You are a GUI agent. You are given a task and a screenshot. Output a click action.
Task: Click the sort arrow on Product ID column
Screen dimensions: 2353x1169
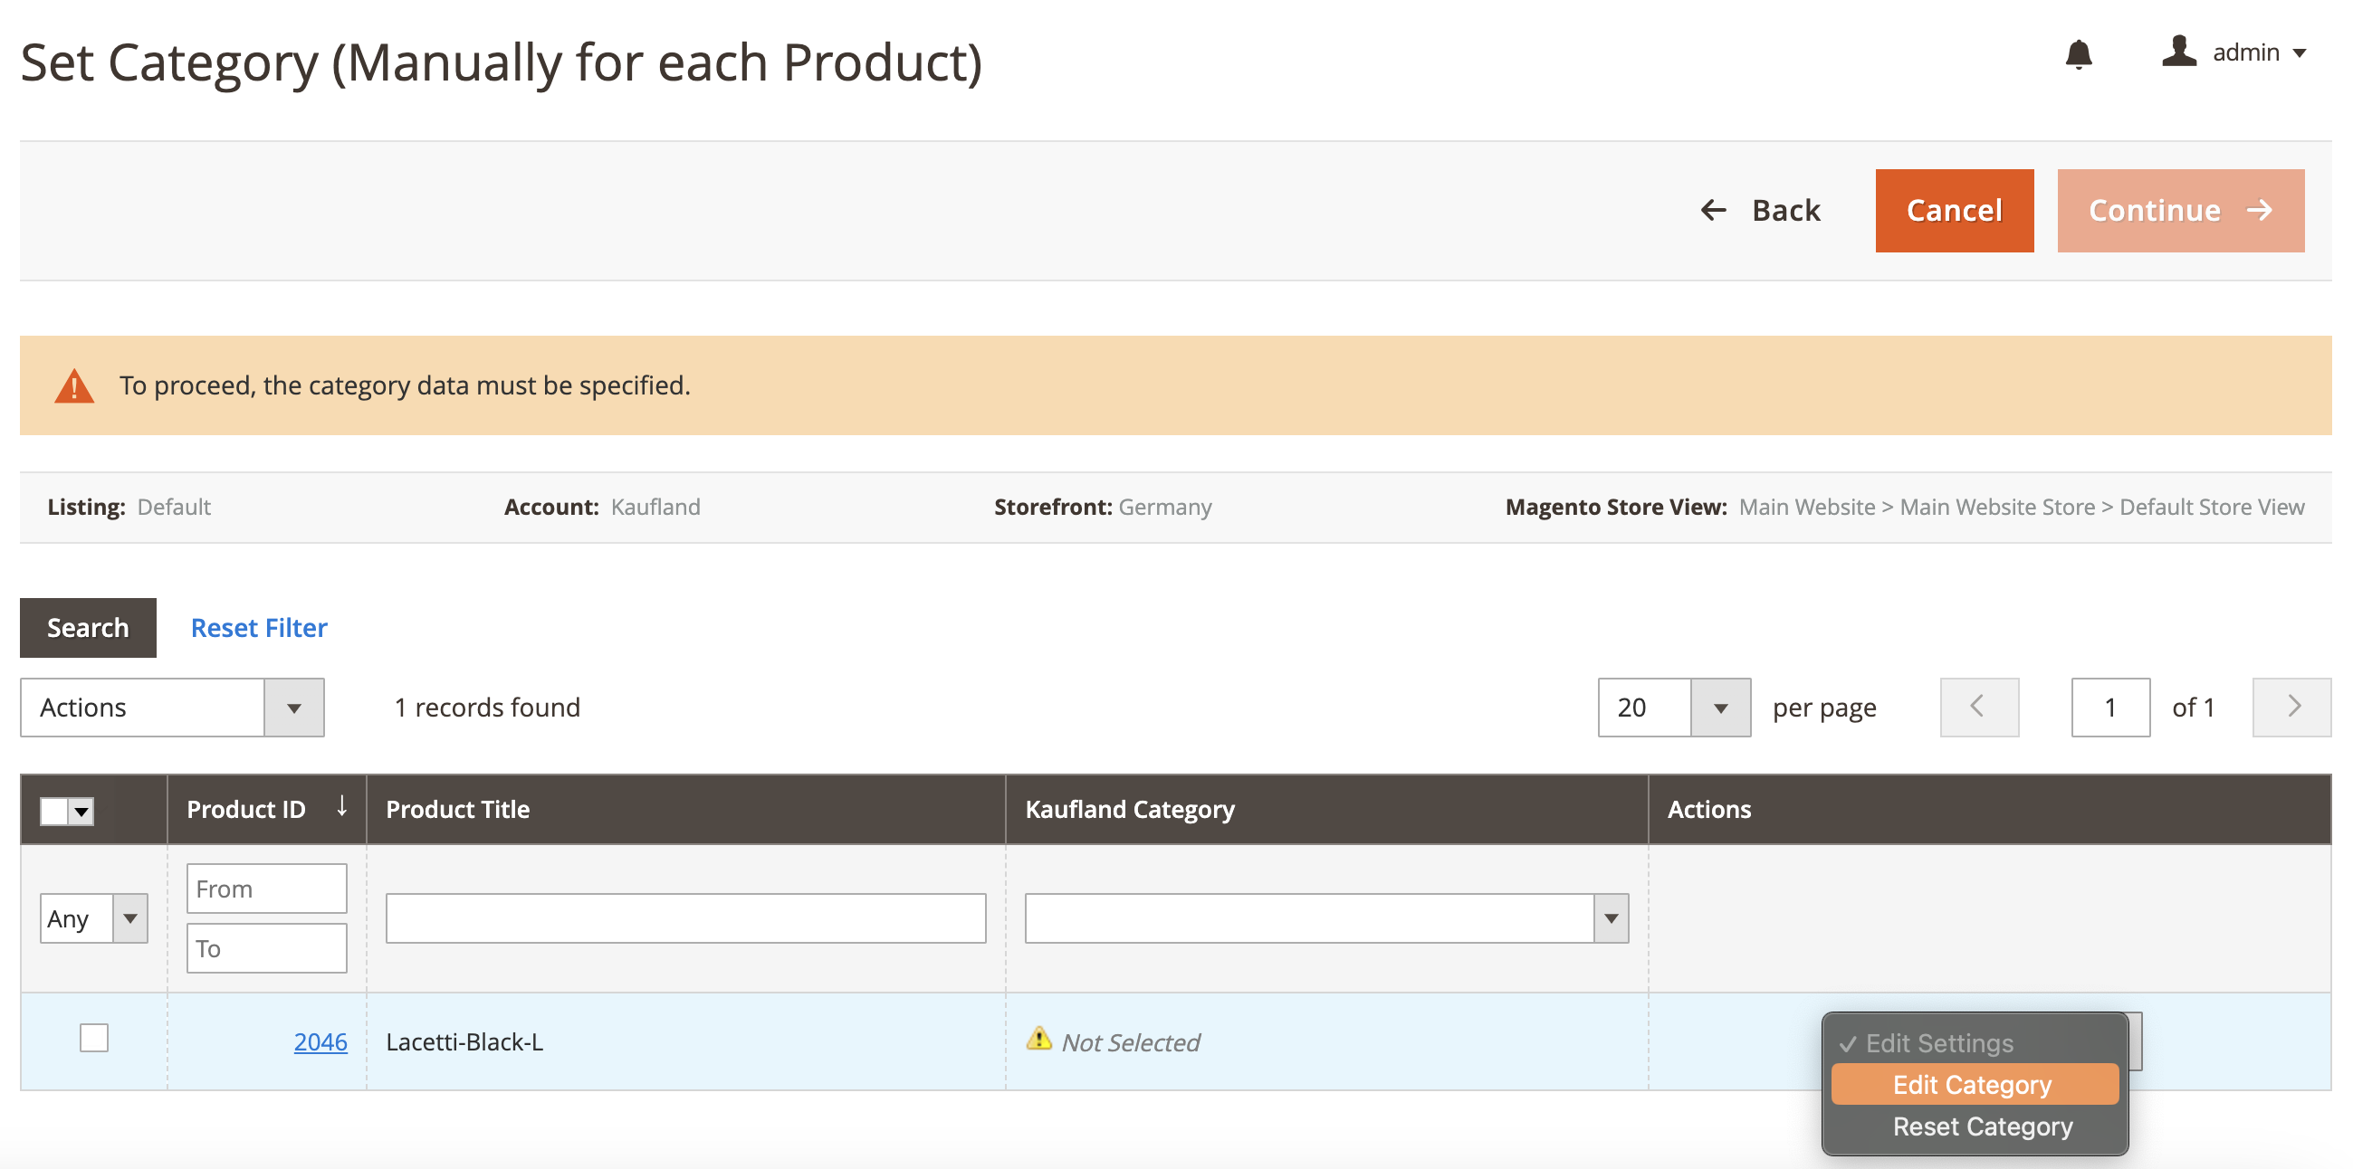coord(341,807)
